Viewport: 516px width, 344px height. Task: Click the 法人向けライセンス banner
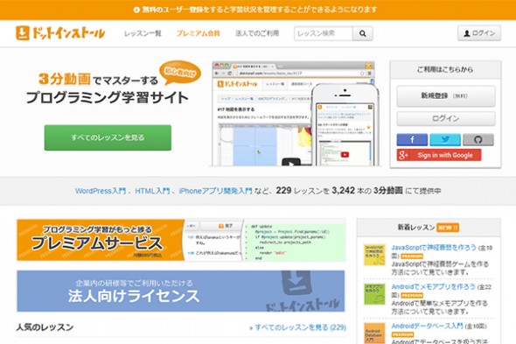(181, 291)
